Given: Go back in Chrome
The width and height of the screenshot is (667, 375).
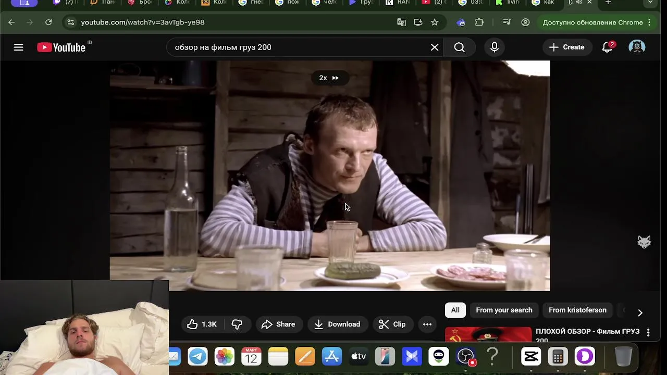Looking at the screenshot, I should pyautogui.click(x=11, y=22).
